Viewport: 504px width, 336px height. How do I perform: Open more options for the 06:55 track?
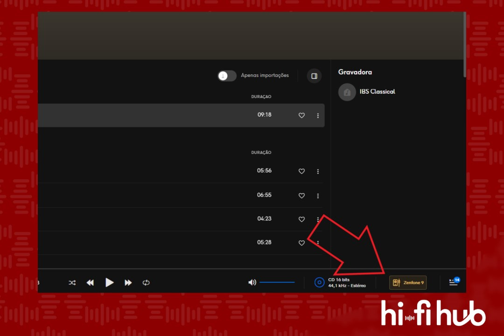318,196
